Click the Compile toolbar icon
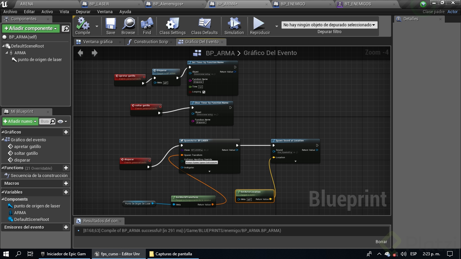 pos(83,26)
